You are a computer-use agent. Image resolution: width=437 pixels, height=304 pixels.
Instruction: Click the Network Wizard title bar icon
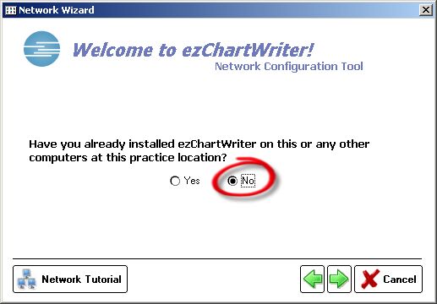tap(11, 10)
